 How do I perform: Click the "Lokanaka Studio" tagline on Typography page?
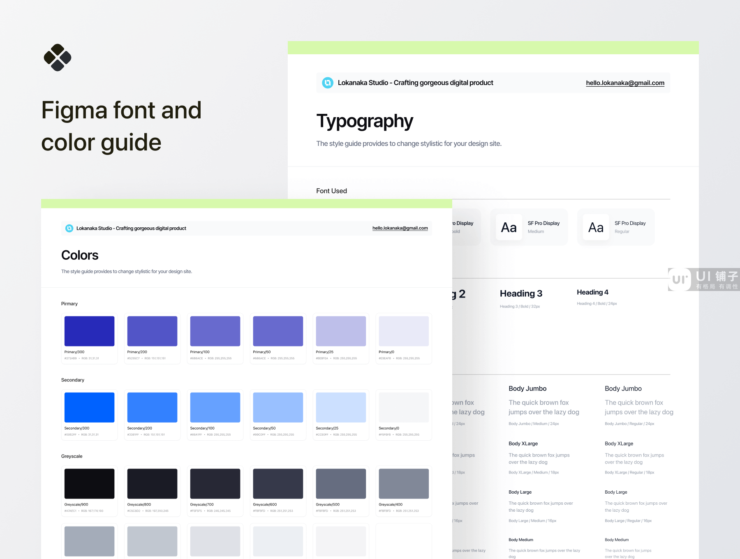tap(415, 83)
